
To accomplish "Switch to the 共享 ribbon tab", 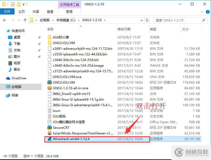I will [36, 12].
